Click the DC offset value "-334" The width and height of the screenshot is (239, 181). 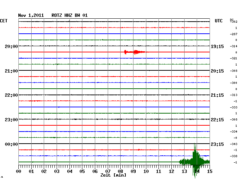tap(233, 132)
